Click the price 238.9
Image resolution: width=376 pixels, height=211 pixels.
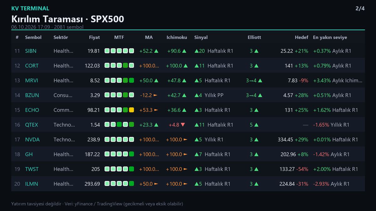pos(94,139)
